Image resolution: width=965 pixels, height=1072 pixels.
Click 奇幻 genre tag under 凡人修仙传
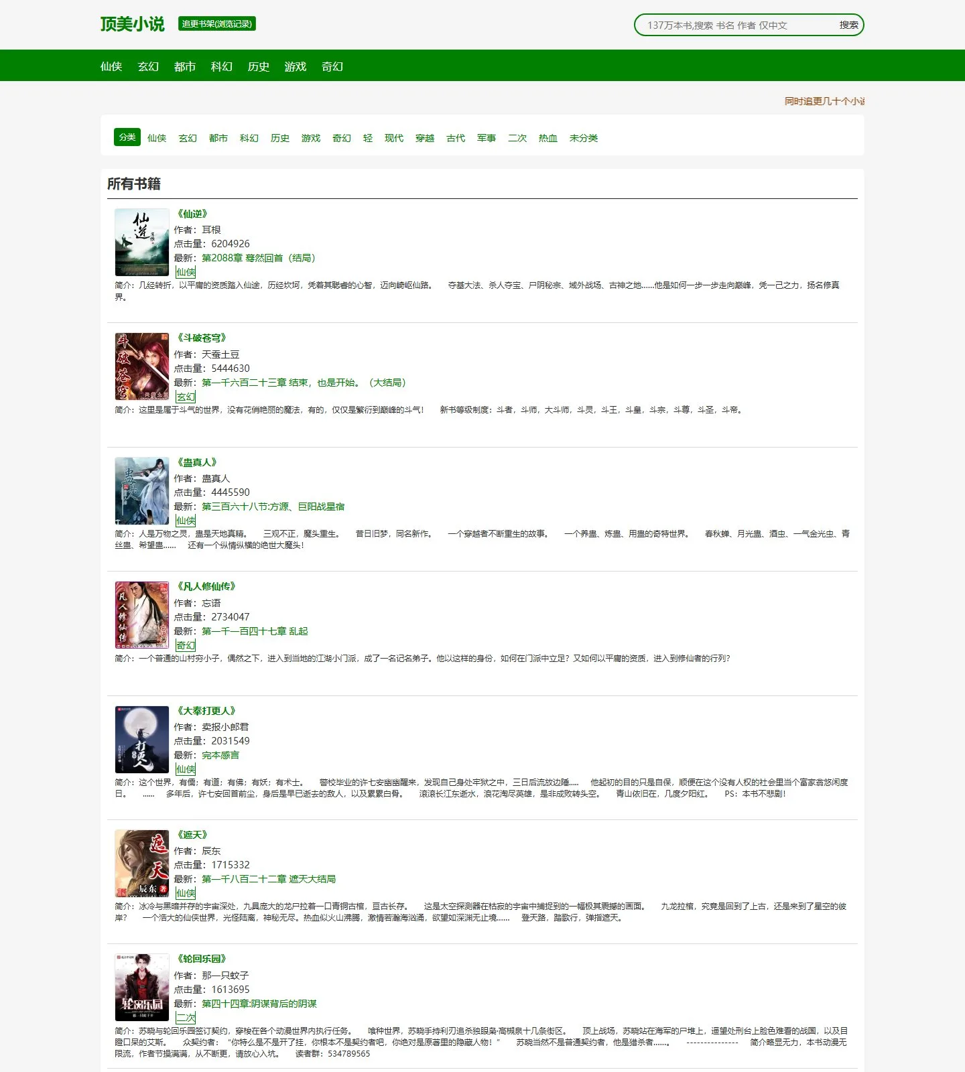[186, 645]
